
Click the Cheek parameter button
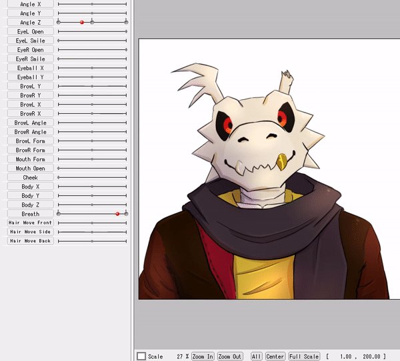point(31,177)
